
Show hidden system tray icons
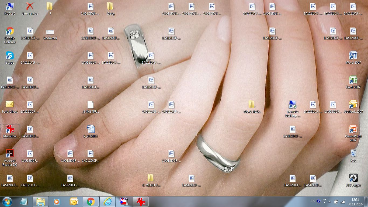[x=329, y=202]
